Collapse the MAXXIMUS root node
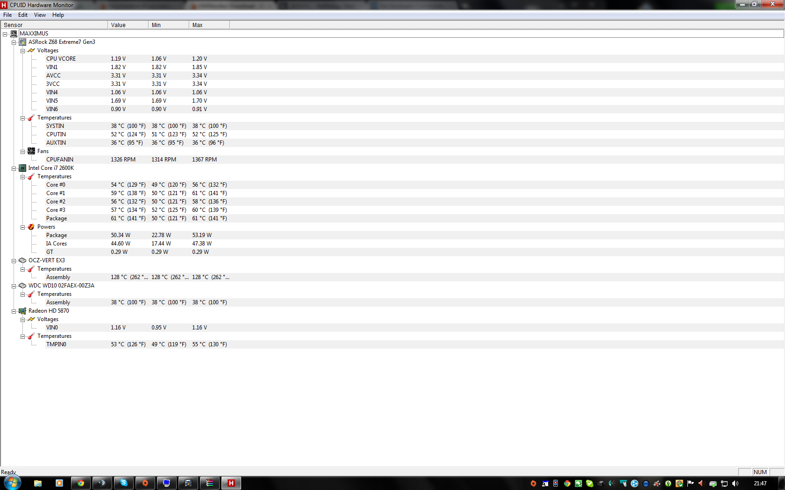 click(5, 34)
